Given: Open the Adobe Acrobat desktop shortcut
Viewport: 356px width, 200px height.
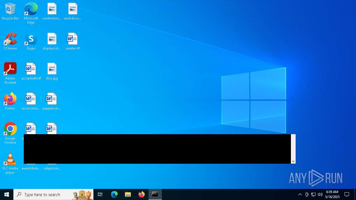Looking at the screenshot, I should (x=10, y=73).
